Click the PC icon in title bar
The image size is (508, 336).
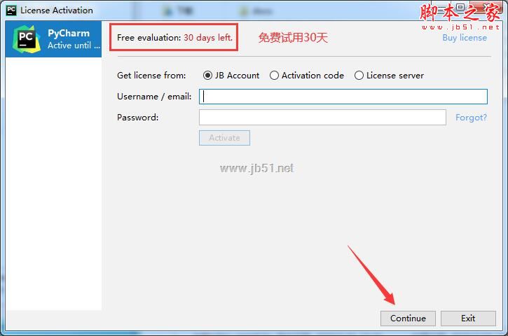(11, 10)
